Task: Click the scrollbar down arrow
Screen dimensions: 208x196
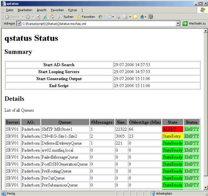Action: click(205, 187)
